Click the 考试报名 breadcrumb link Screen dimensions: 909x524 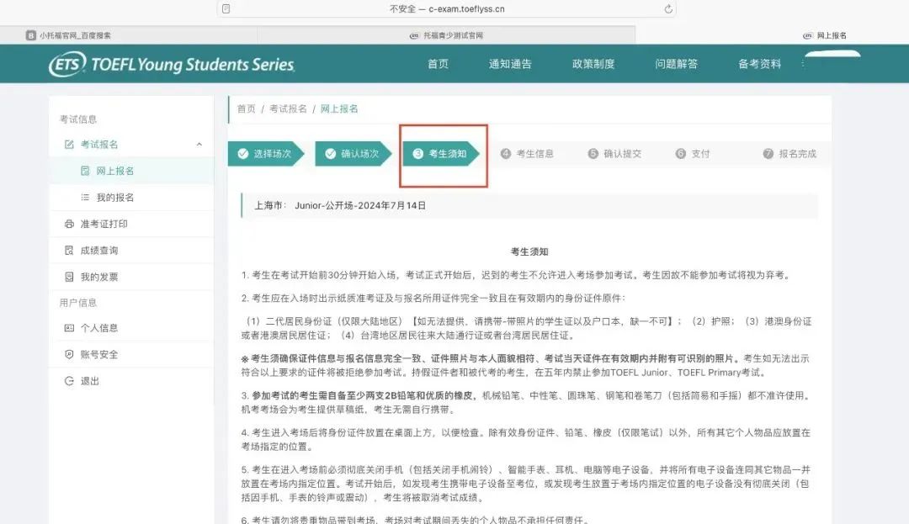point(288,109)
